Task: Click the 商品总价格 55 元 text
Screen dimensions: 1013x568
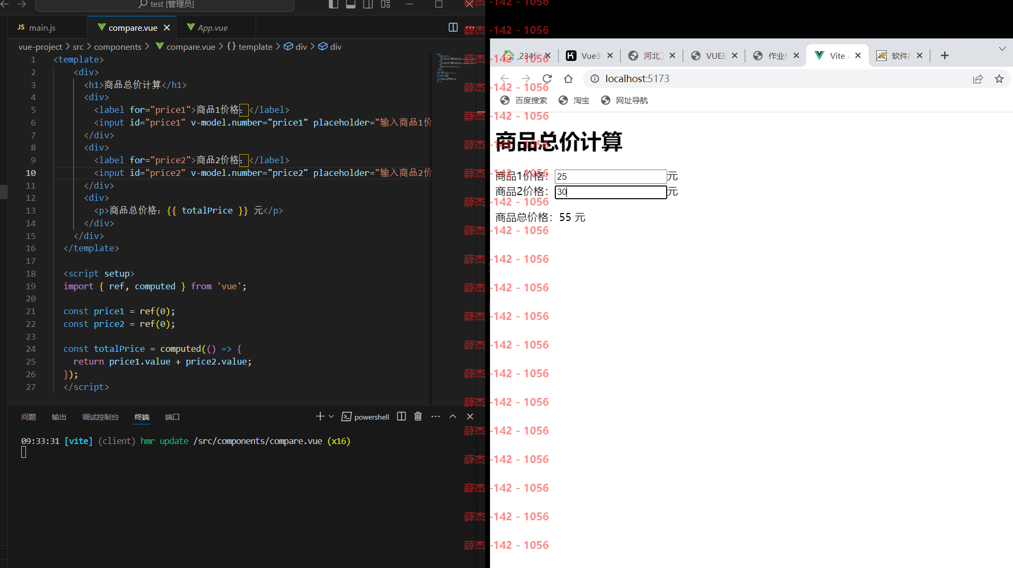Action: click(x=540, y=217)
